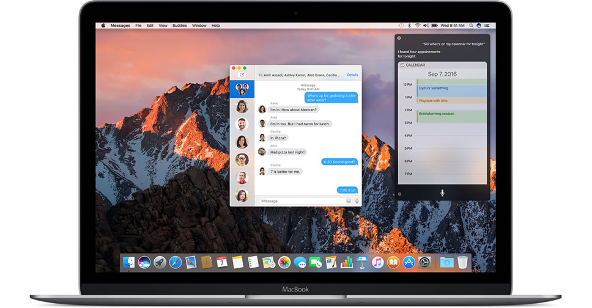Open the Apple menu
The height and width of the screenshot is (308, 592).
pyautogui.click(x=103, y=26)
